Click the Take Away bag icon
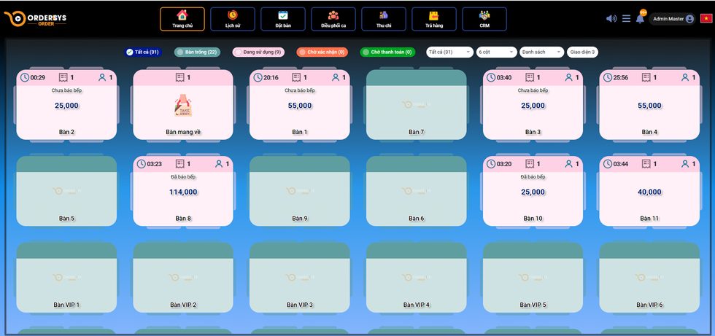The height and width of the screenshot is (336, 715). pos(183,105)
